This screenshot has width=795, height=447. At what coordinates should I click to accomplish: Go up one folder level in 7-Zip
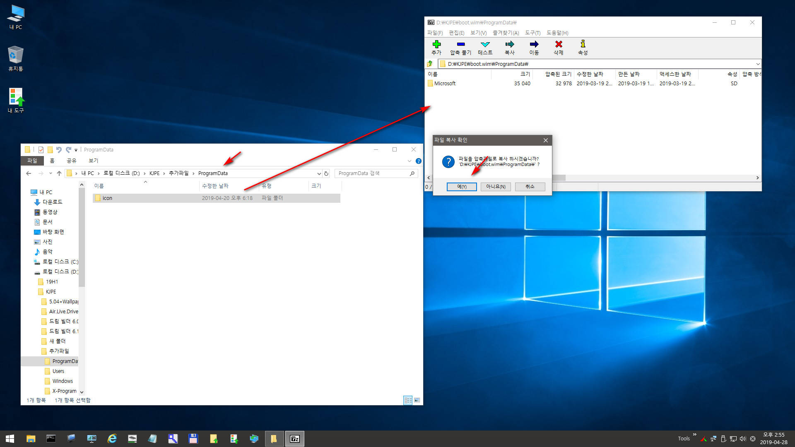[x=430, y=64]
